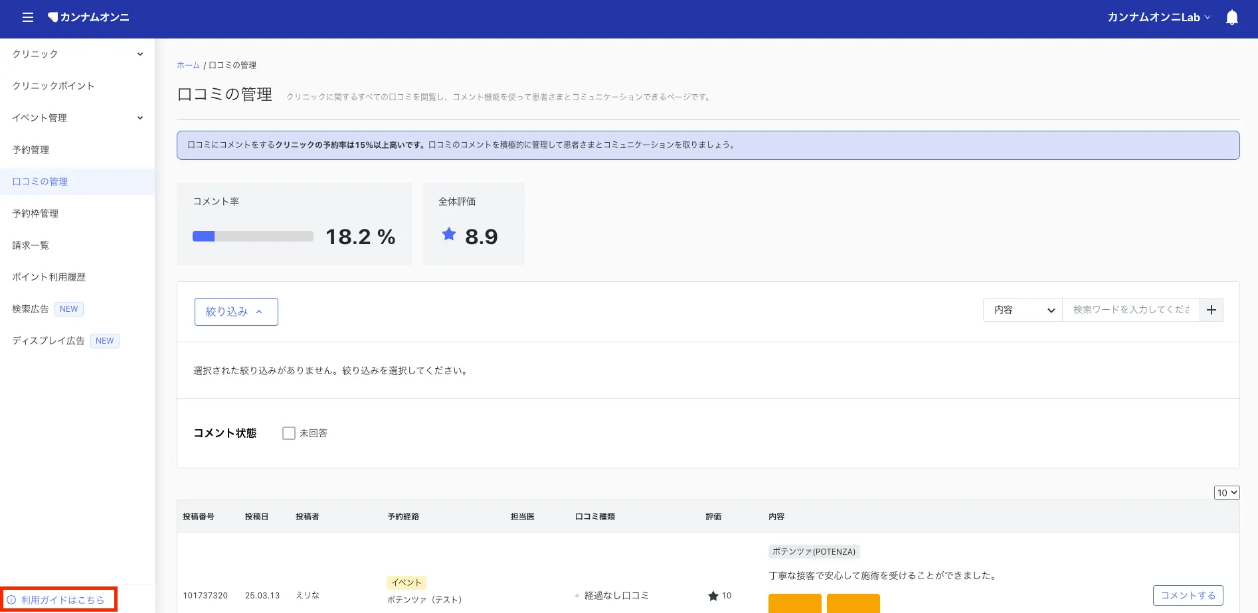1258x613 pixels.
Task: Expand the イベント管理 sidebar chevron
Action: 140,118
